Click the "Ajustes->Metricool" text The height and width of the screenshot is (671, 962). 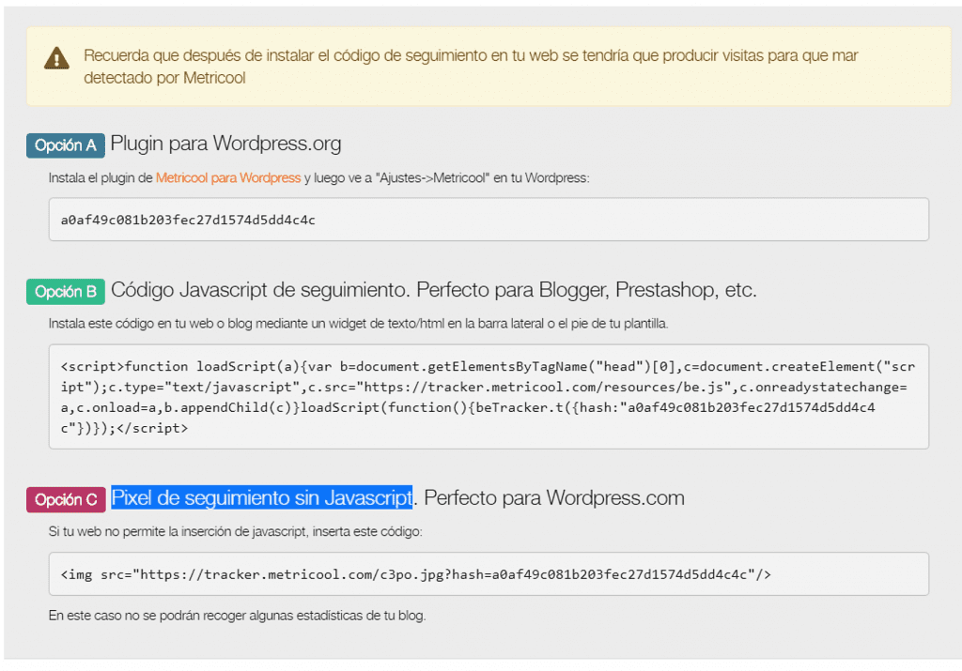click(x=431, y=177)
